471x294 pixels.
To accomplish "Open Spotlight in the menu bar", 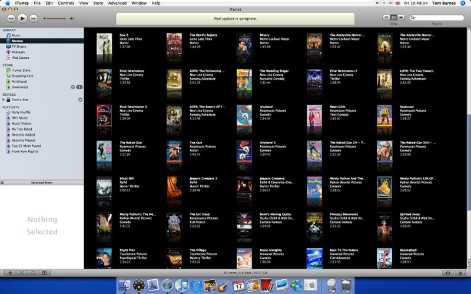I will (463, 3).
